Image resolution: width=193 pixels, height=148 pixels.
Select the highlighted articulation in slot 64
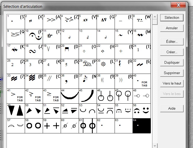(x=142, y=126)
